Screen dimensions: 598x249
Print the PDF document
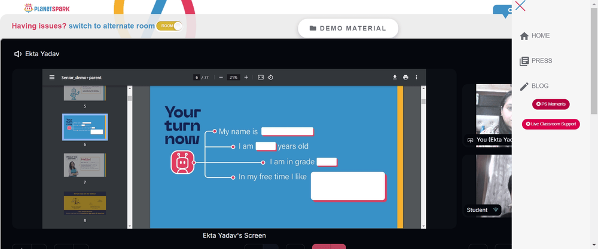pos(405,77)
